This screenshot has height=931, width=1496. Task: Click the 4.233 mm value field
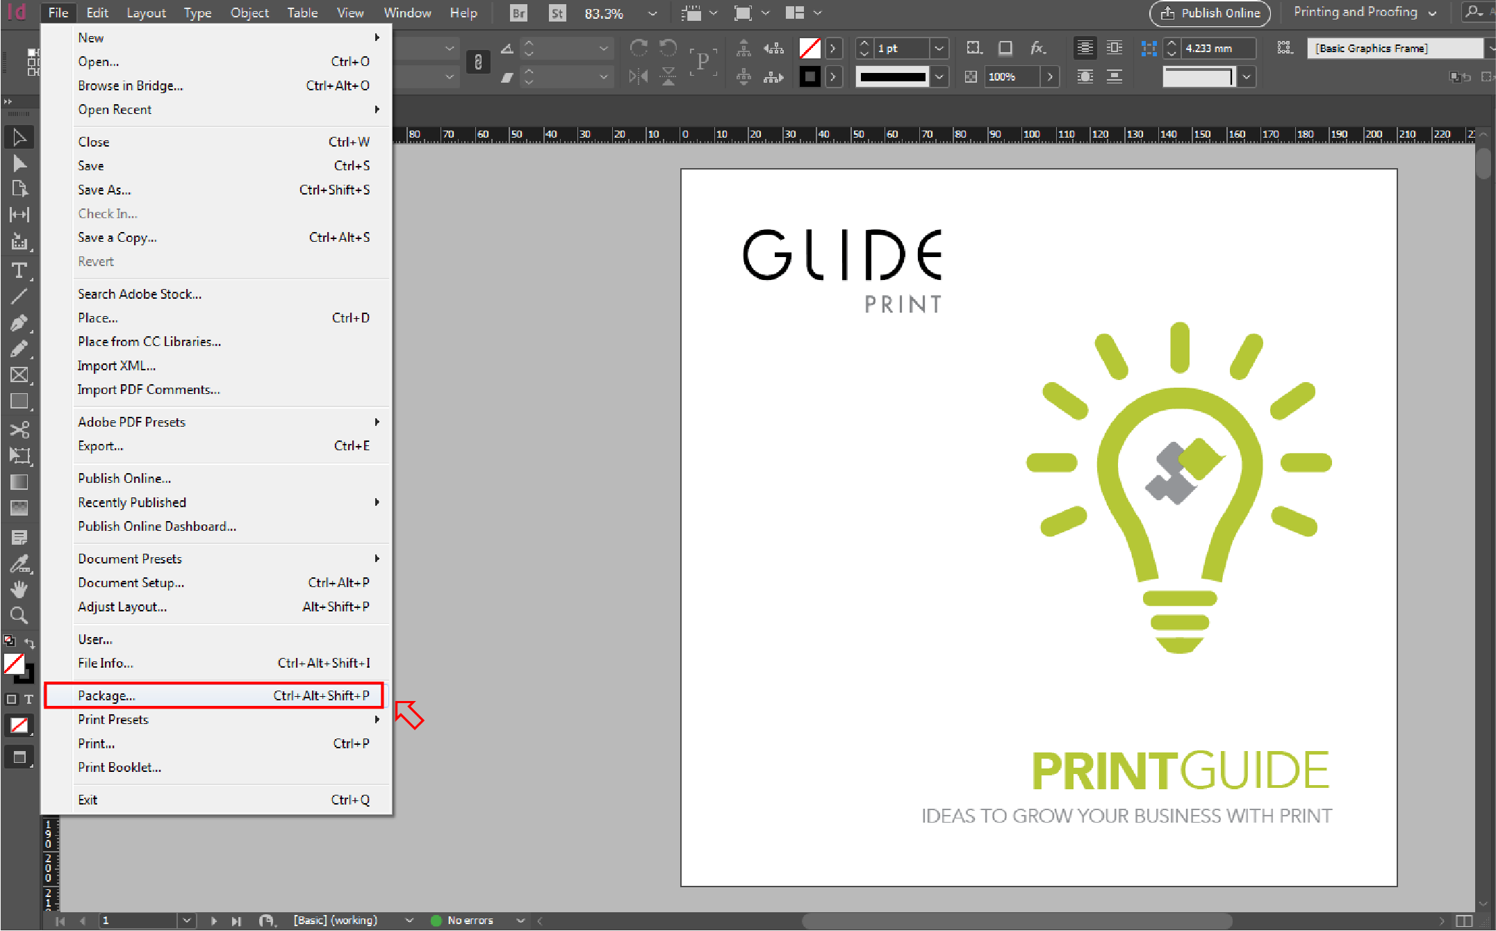[1219, 48]
